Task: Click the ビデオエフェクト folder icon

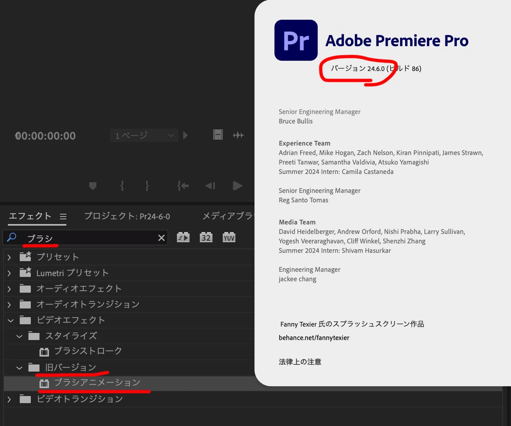Action: click(x=25, y=320)
